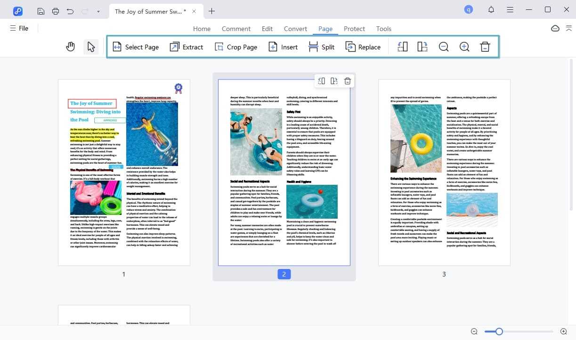Rotate pages counterclockwise from the toolbar
576x340 pixels.
[401, 47]
